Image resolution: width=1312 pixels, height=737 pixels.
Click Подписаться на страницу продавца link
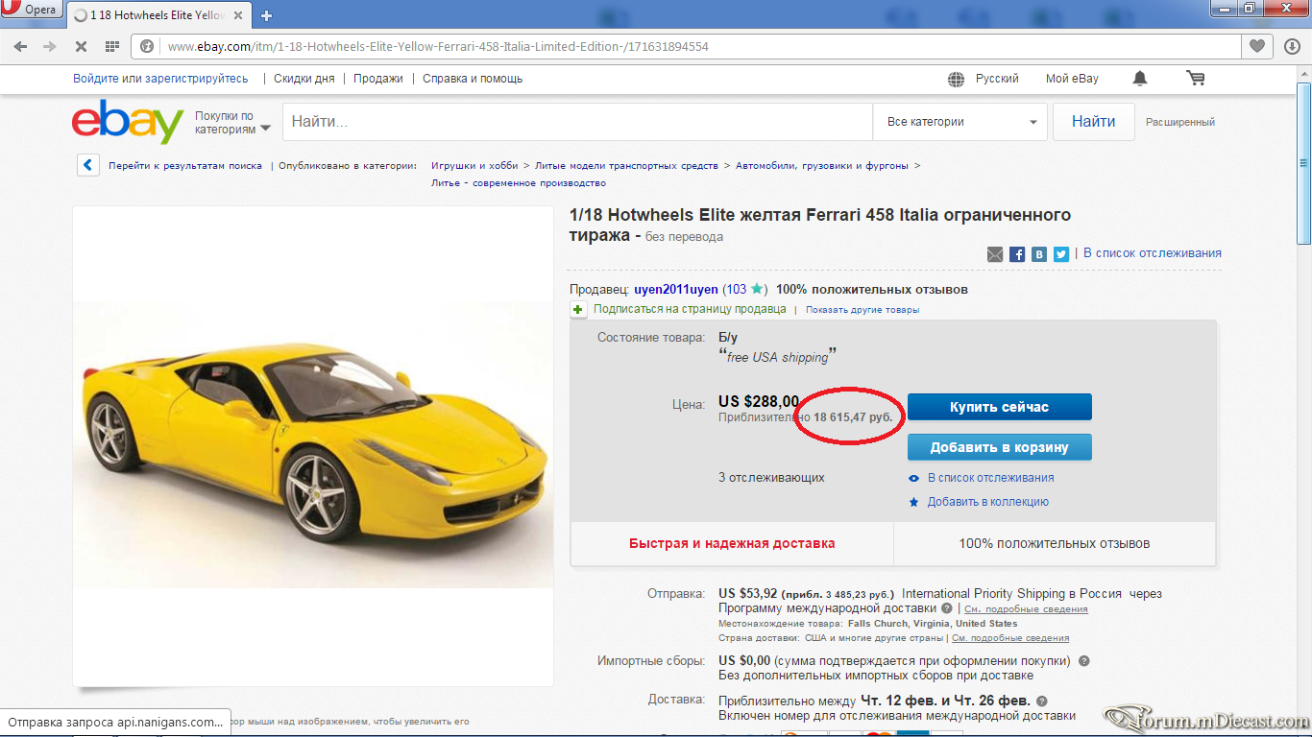(690, 309)
